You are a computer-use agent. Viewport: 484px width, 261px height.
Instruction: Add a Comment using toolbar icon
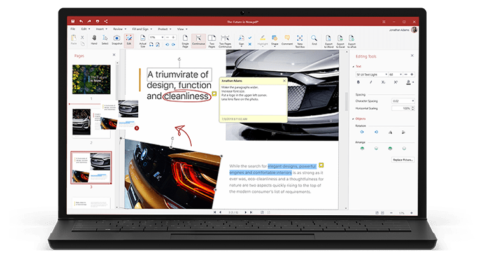(x=287, y=41)
